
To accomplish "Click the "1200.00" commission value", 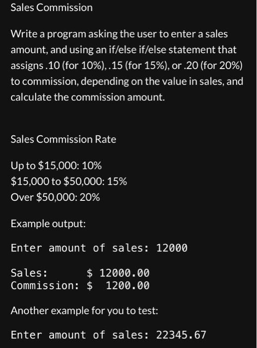I will (128, 285).
